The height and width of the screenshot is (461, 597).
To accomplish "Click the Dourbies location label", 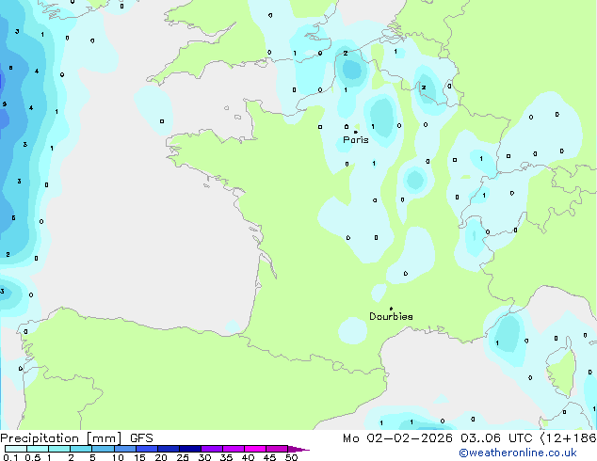I will [391, 316].
